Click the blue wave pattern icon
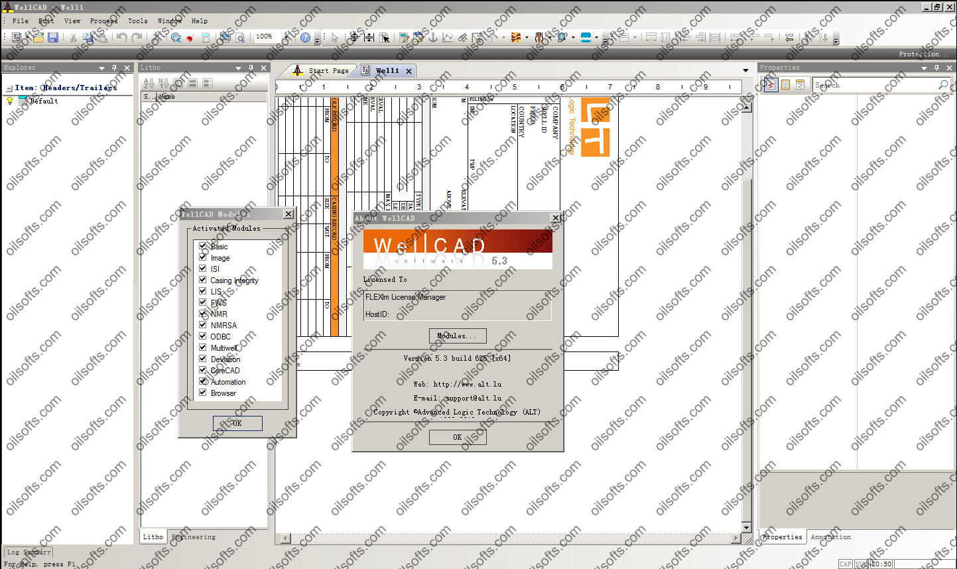957x569 pixels. click(586, 37)
